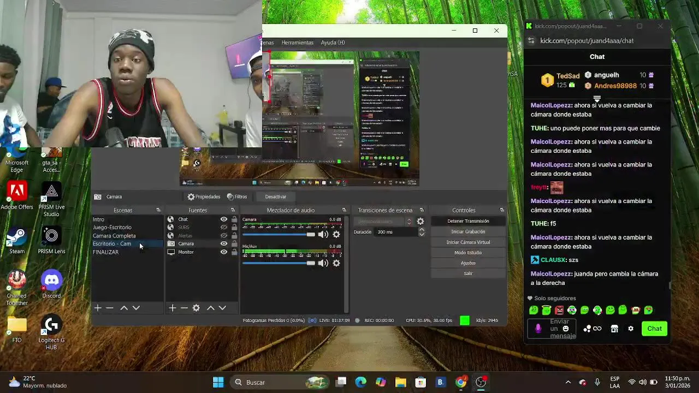The width and height of the screenshot is (699, 393).
Task: Click Iniciar Grabación button
Action: (x=468, y=231)
